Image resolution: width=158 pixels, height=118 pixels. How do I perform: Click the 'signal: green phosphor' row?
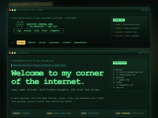tap(126, 28)
